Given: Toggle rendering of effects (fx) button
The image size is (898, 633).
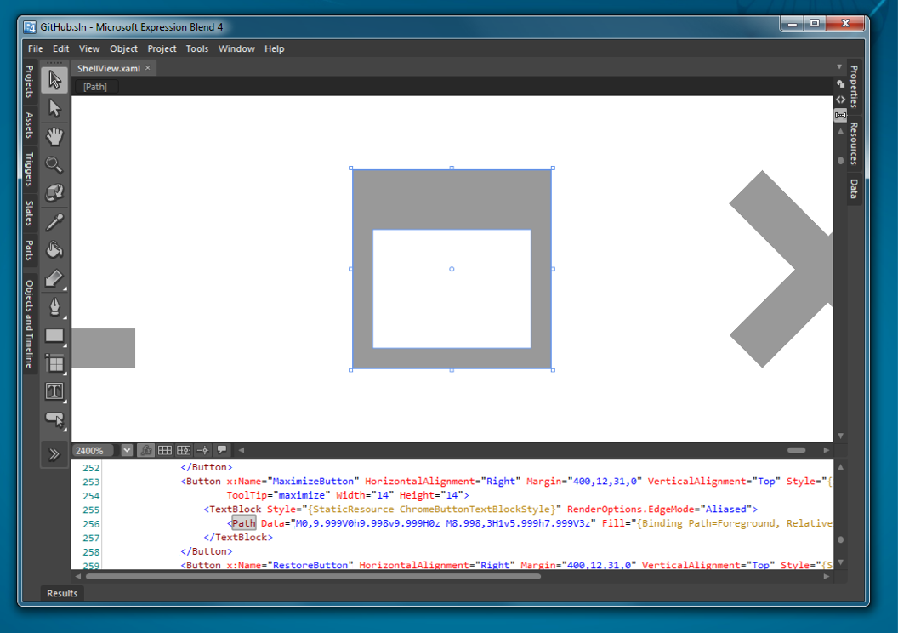Looking at the screenshot, I should click(x=146, y=450).
